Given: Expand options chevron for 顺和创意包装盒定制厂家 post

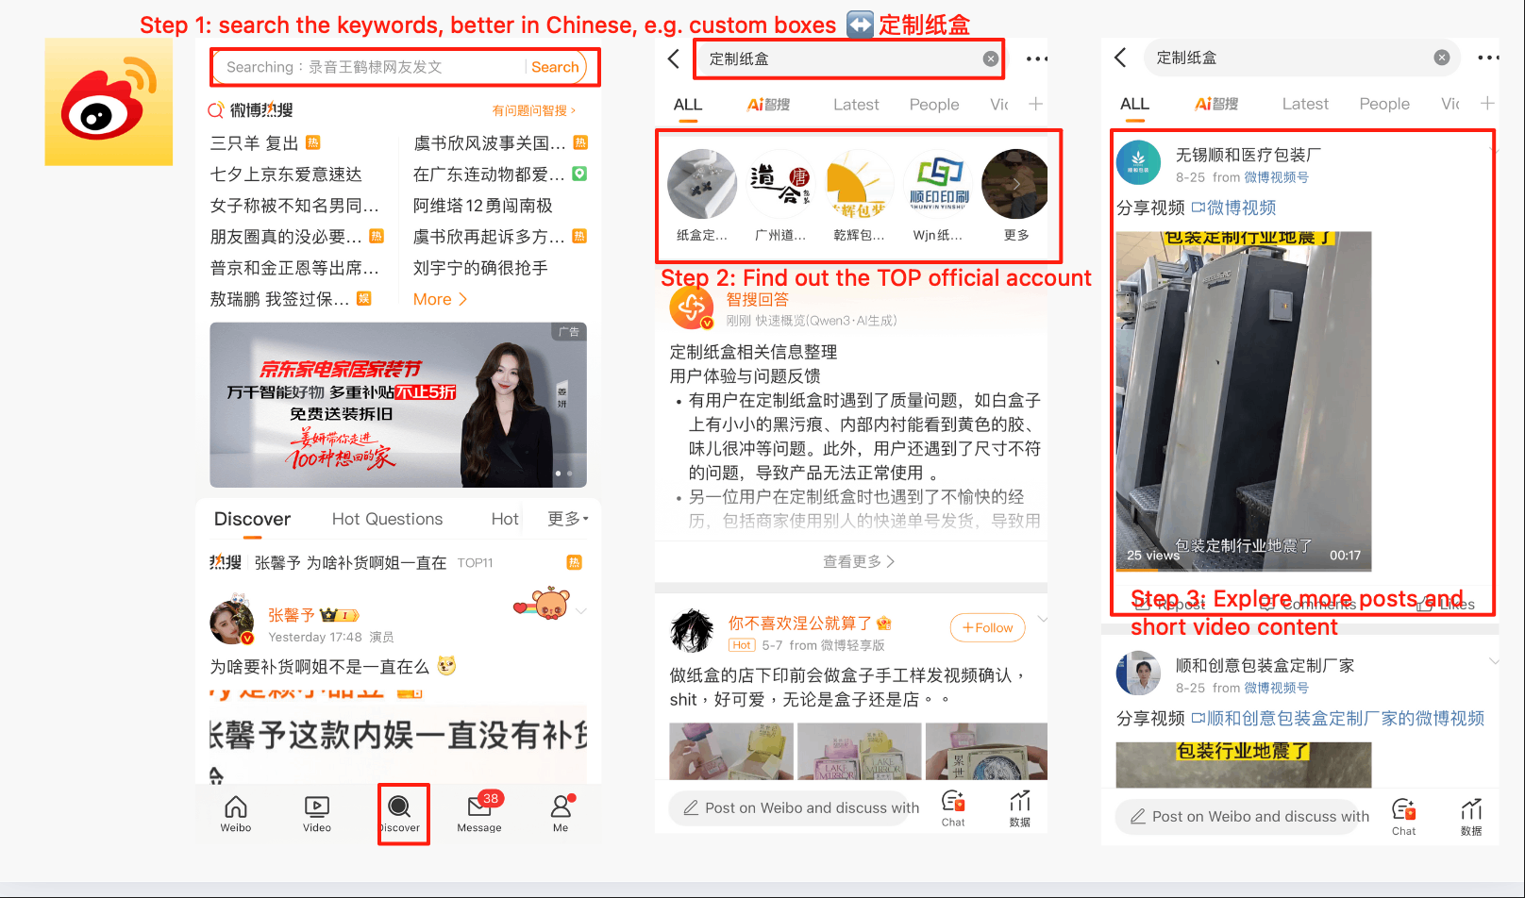Looking at the screenshot, I should pyautogui.click(x=1494, y=661).
